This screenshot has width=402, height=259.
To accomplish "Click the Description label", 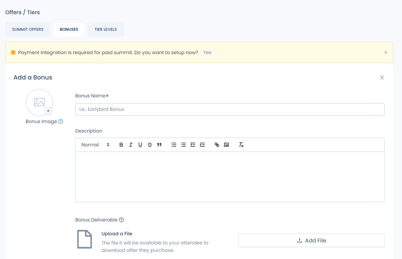I will [89, 131].
